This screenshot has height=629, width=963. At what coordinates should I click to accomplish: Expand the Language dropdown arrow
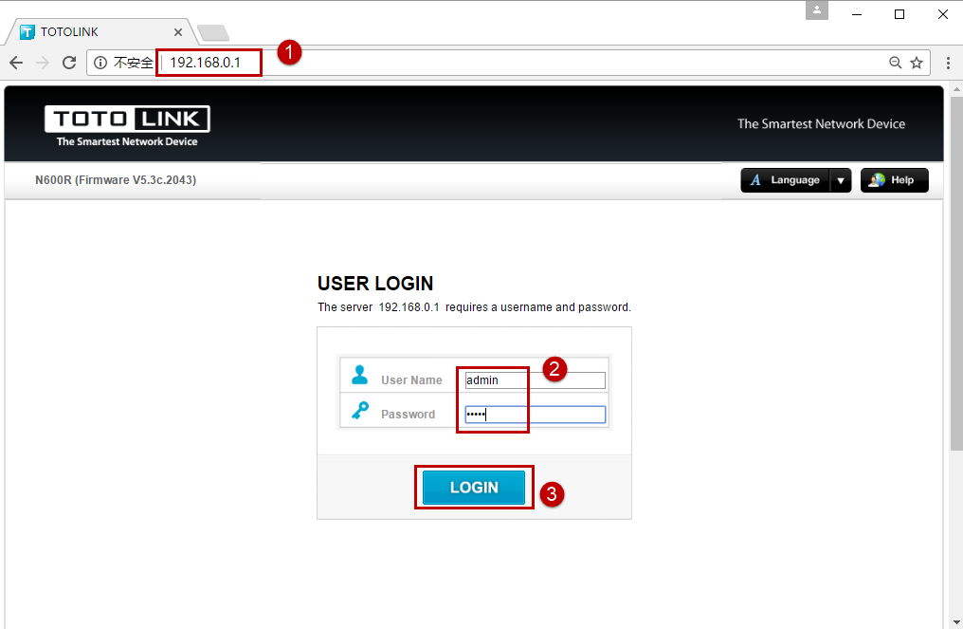(x=840, y=180)
